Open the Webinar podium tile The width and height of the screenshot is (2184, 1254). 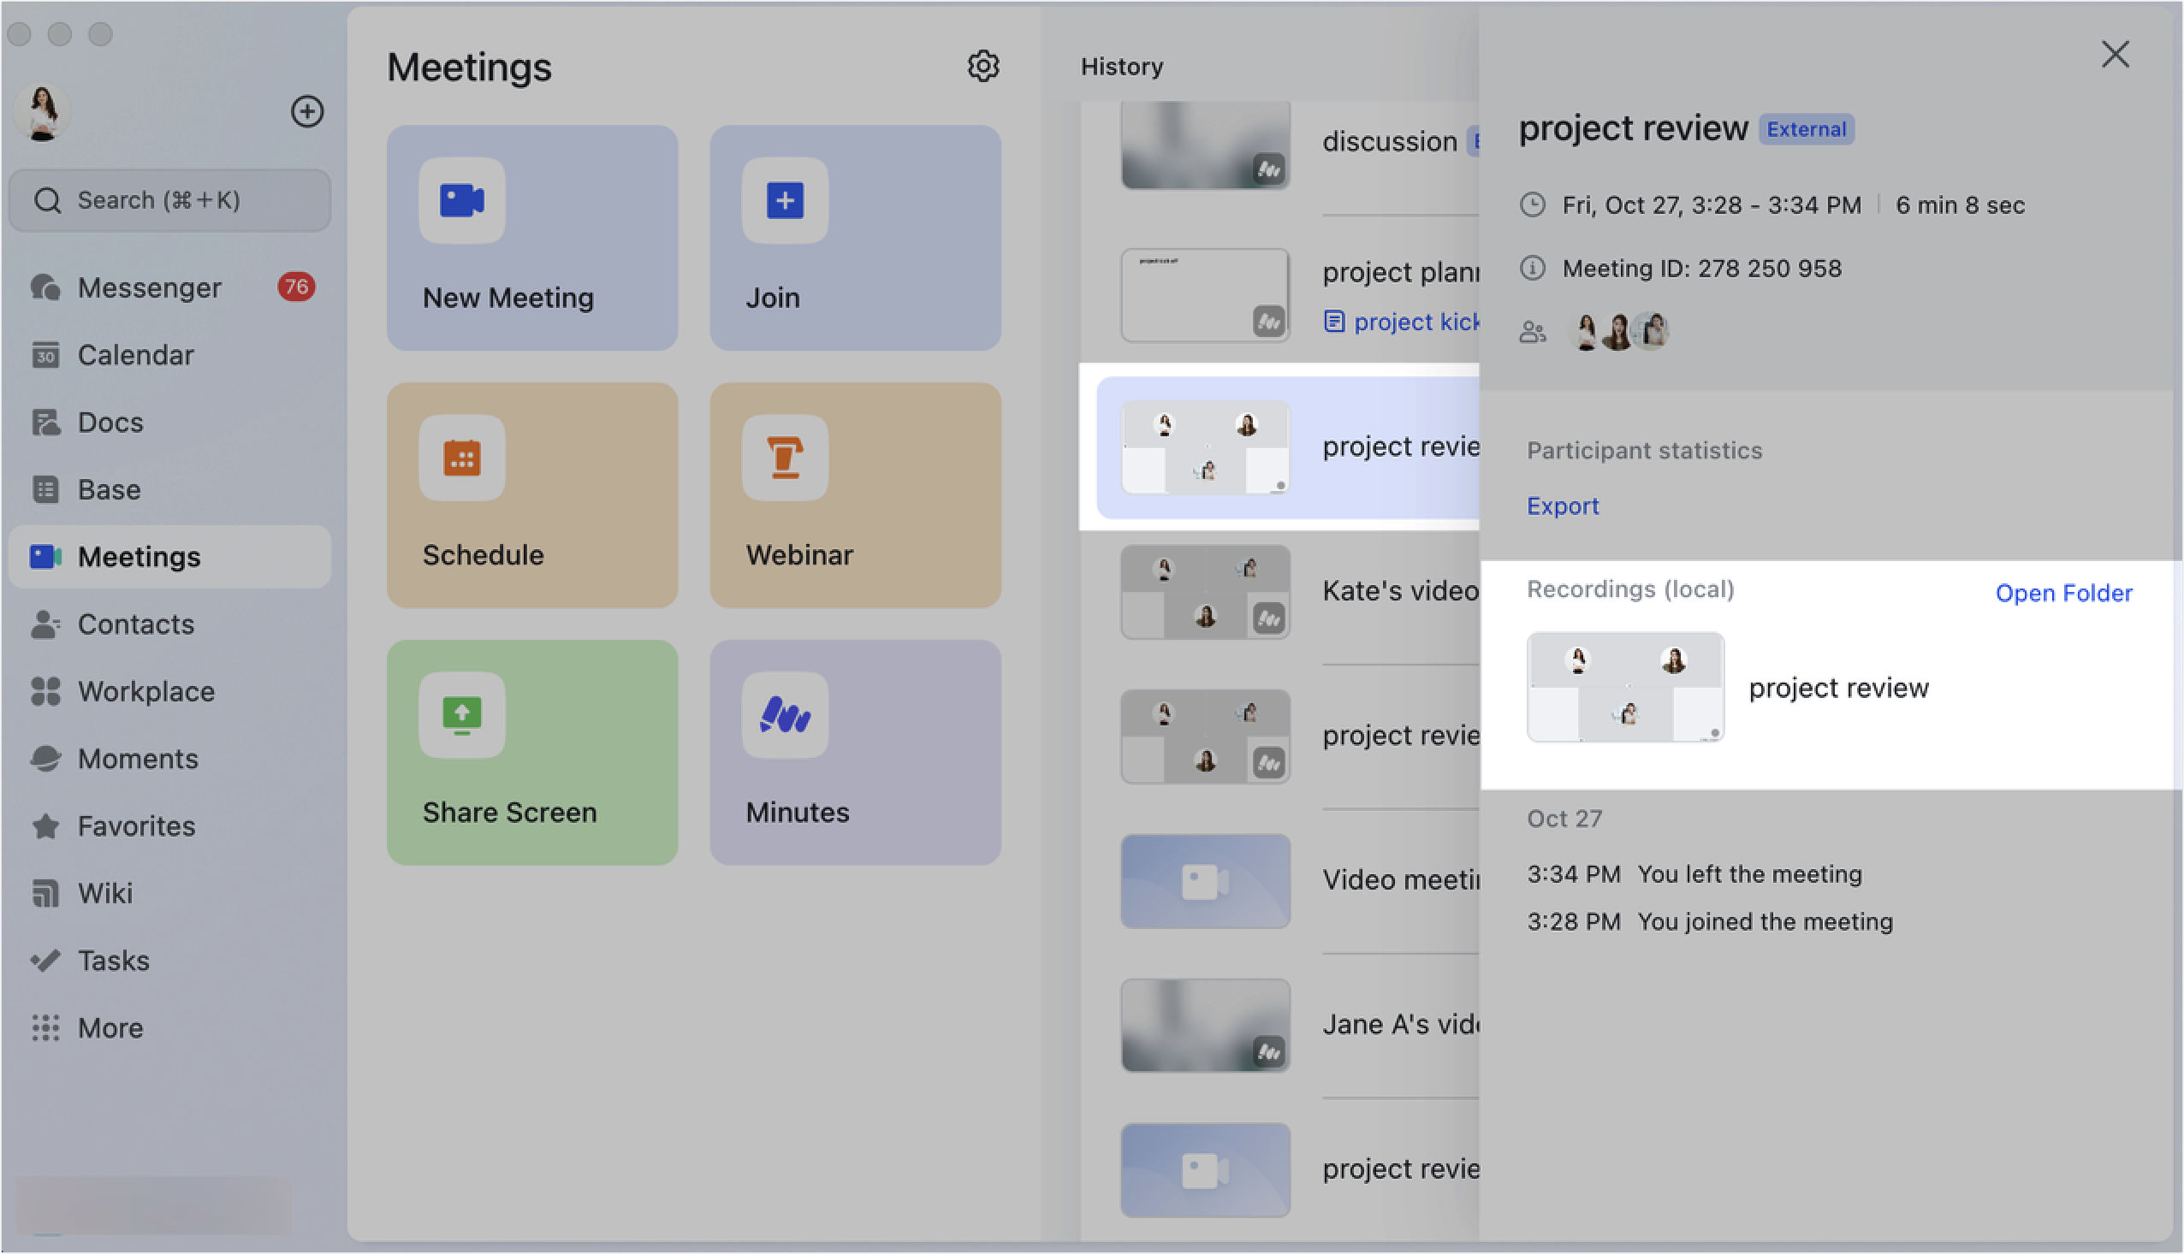[x=854, y=495]
